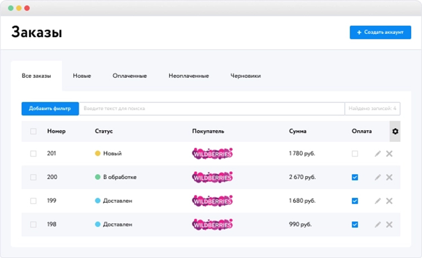Click the pencil edit icon for order 201

click(x=378, y=153)
